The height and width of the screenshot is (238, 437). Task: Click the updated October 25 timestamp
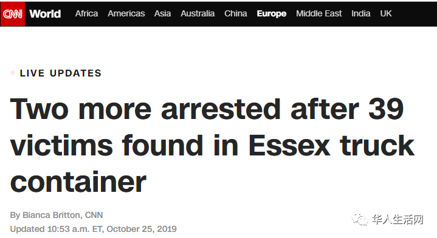click(x=94, y=229)
